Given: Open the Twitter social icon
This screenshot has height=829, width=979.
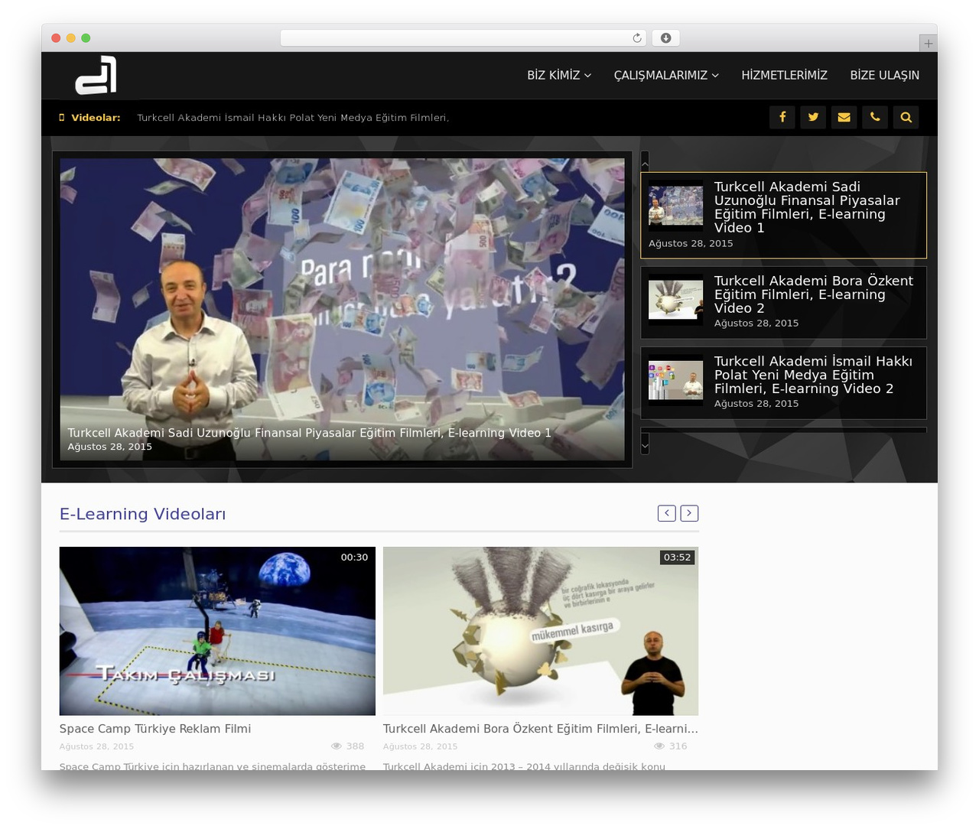Looking at the screenshot, I should pos(813,117).
